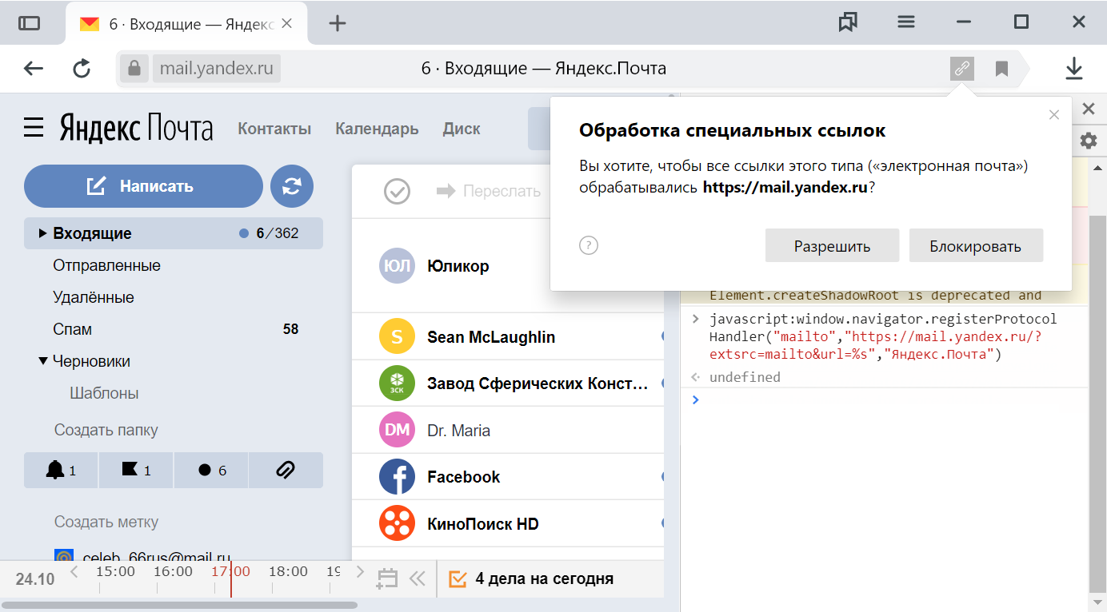
Task: Open the Входящие folder
Action: (x=174, y=233)
